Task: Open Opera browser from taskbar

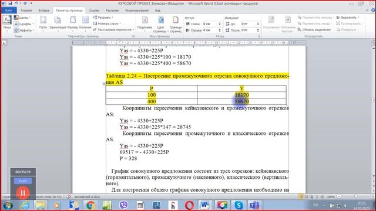Action: pos(189,205)
